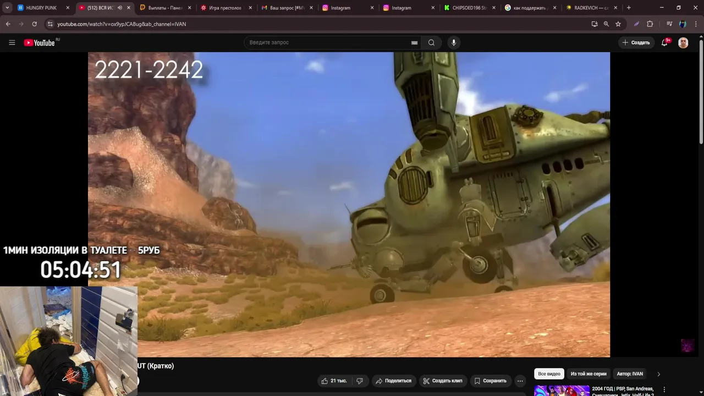Save video with Сохранить button
The height and width of the screenshot is (396, 704).
490,381
